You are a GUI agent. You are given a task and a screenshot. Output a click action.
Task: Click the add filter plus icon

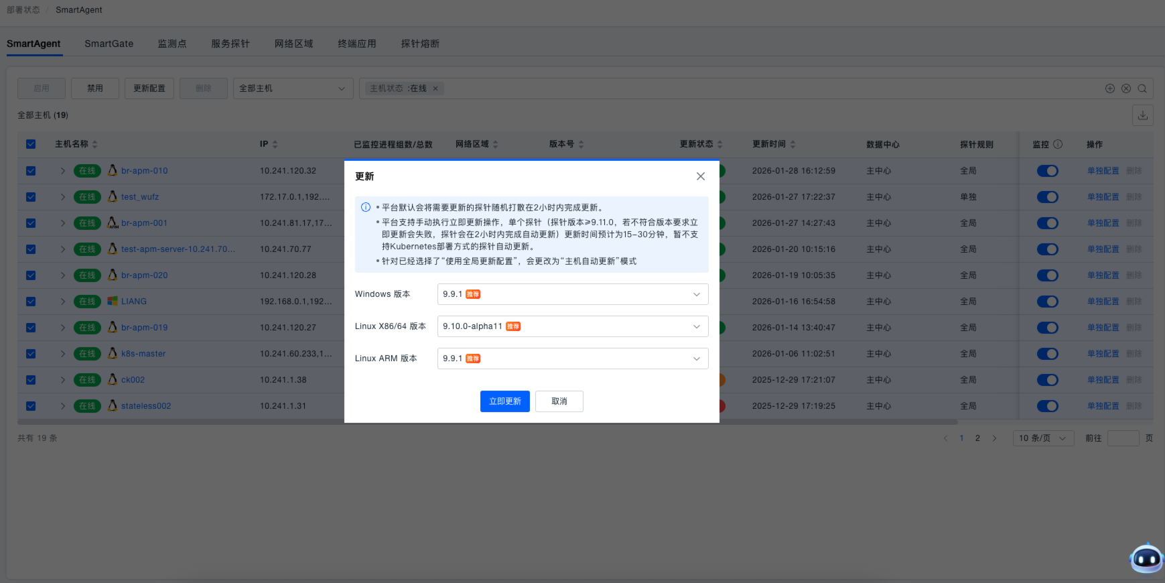click(1109, 88)
